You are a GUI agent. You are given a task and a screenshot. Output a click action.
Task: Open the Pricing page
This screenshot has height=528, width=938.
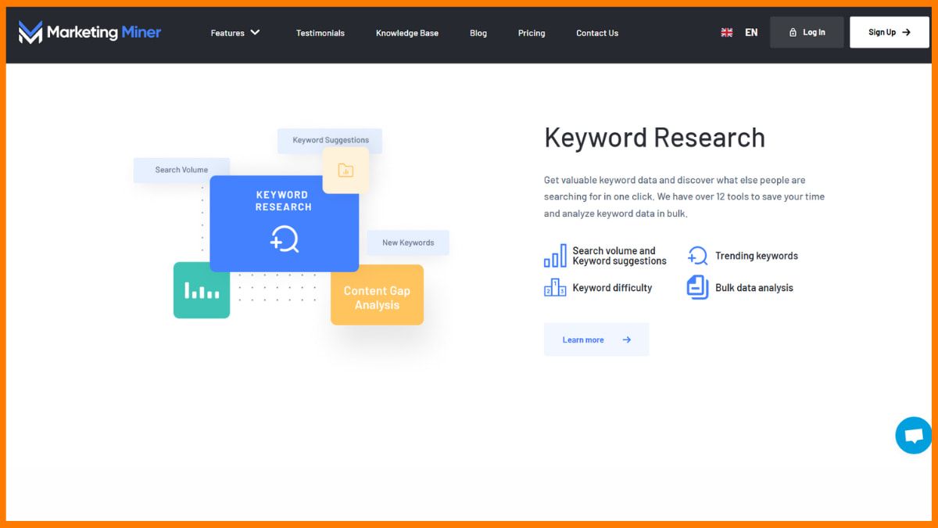click(532, 33)
